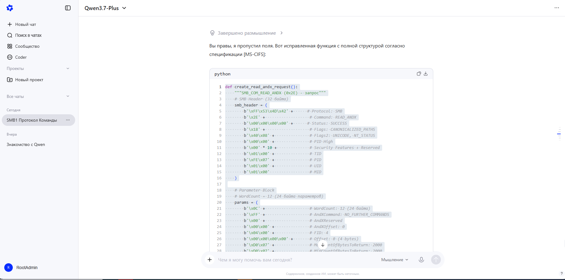
Task: Click the # UID comment
Action: pyautogui.click(x=316, y=166)
